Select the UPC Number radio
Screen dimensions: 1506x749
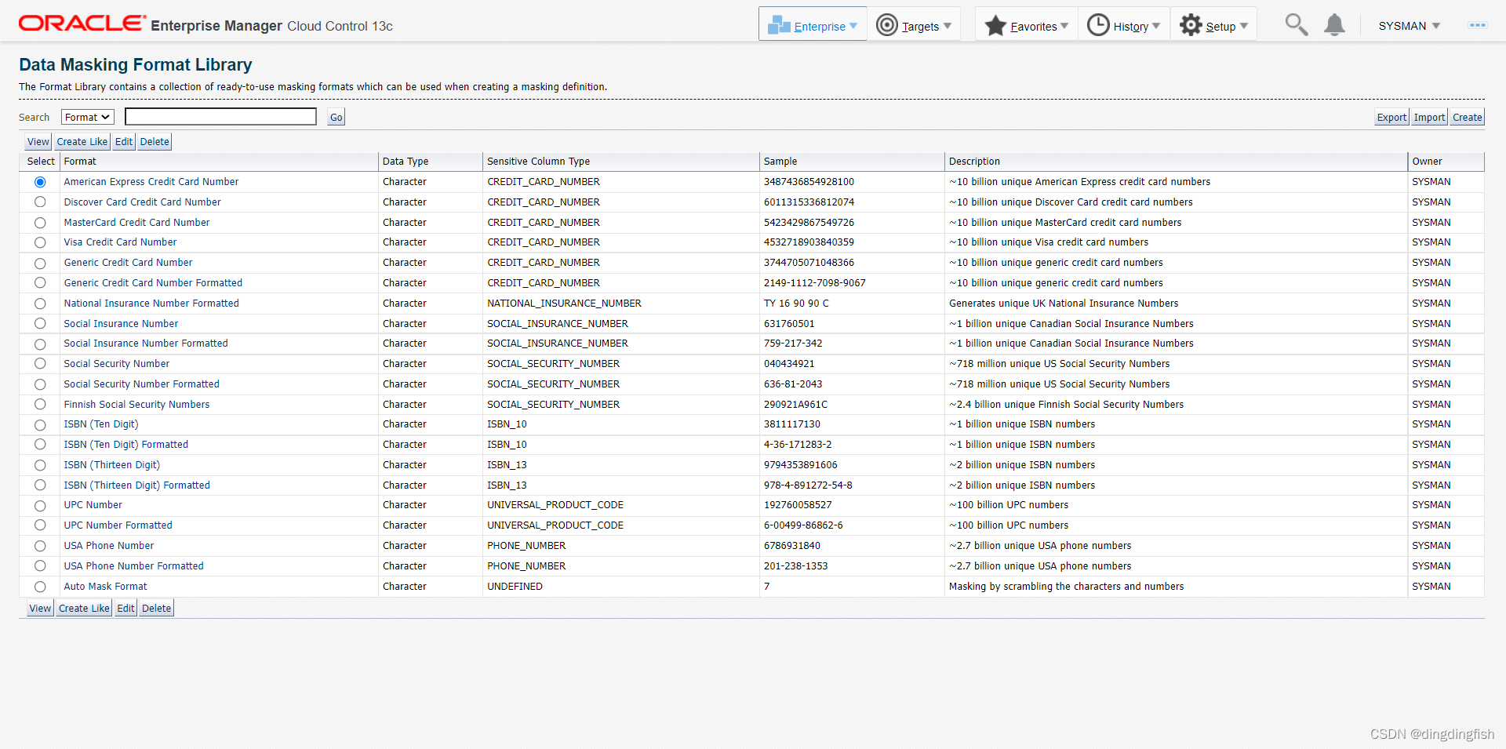tap(40, 505)
